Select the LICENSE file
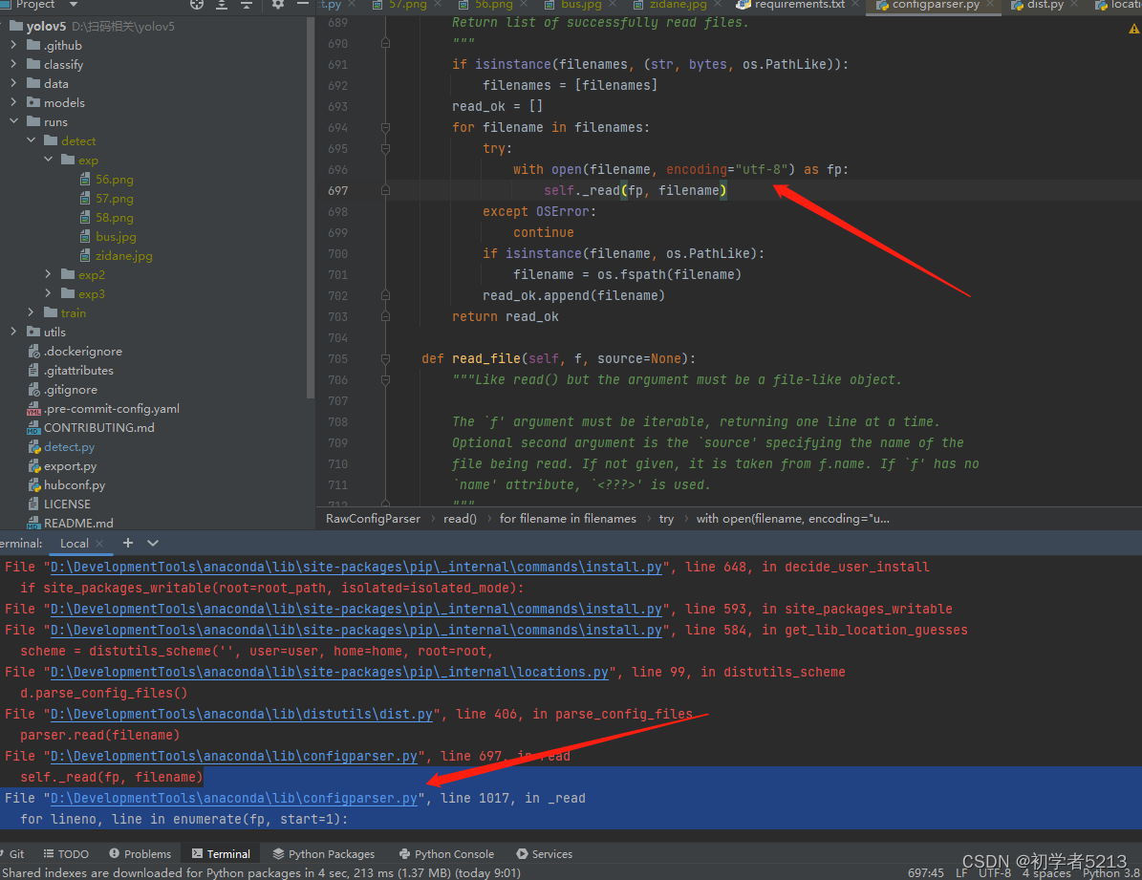This screenshot has height=880, width=1142. tap(67, 504)
